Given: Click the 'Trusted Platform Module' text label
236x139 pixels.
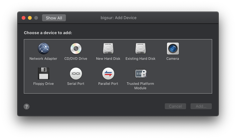Looking at the screenshot, I should coord(140,86).
